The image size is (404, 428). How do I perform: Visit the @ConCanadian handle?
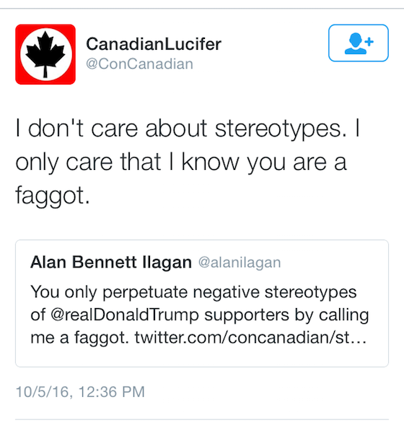[x=139, y=64]
